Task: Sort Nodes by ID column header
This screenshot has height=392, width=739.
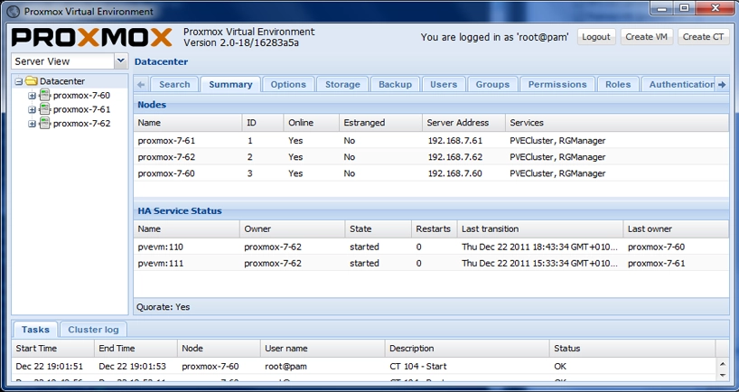Action: tap(263, 123)
